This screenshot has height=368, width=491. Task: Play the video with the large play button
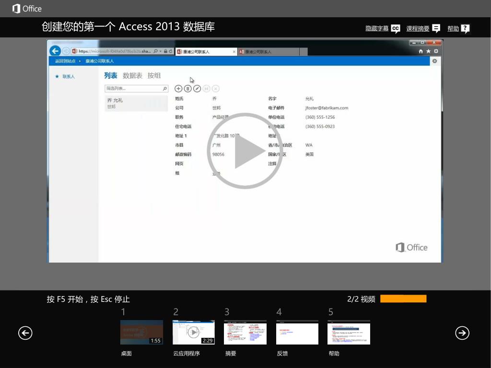245,151
